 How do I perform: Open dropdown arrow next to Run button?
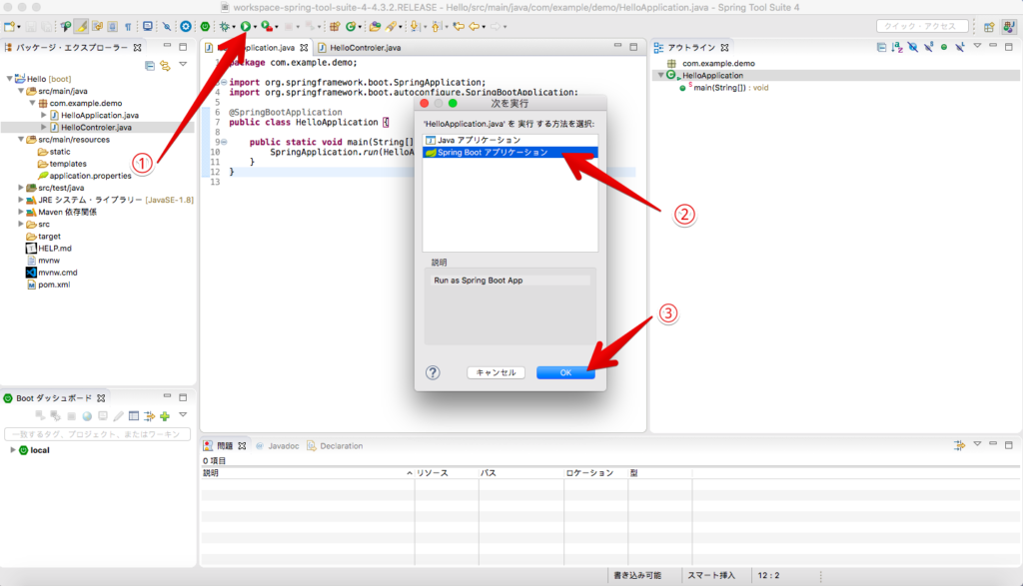tap(256, 27)
